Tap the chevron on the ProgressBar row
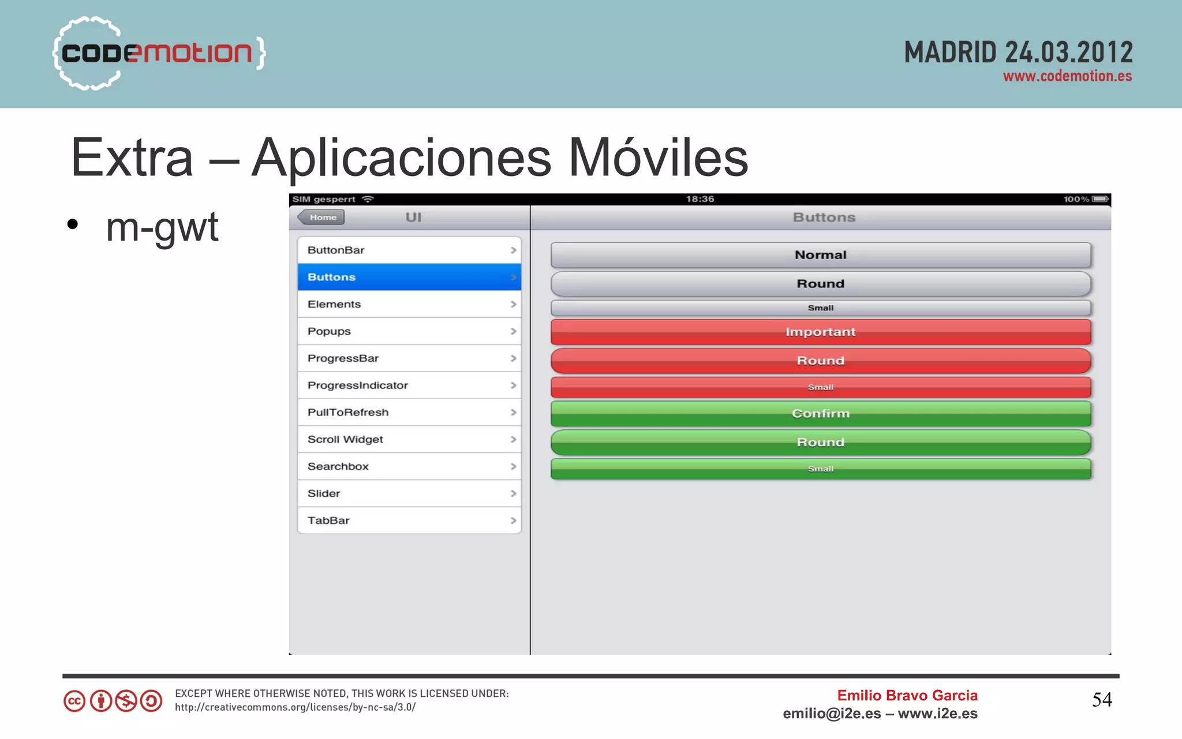 [x=513, y=358]
